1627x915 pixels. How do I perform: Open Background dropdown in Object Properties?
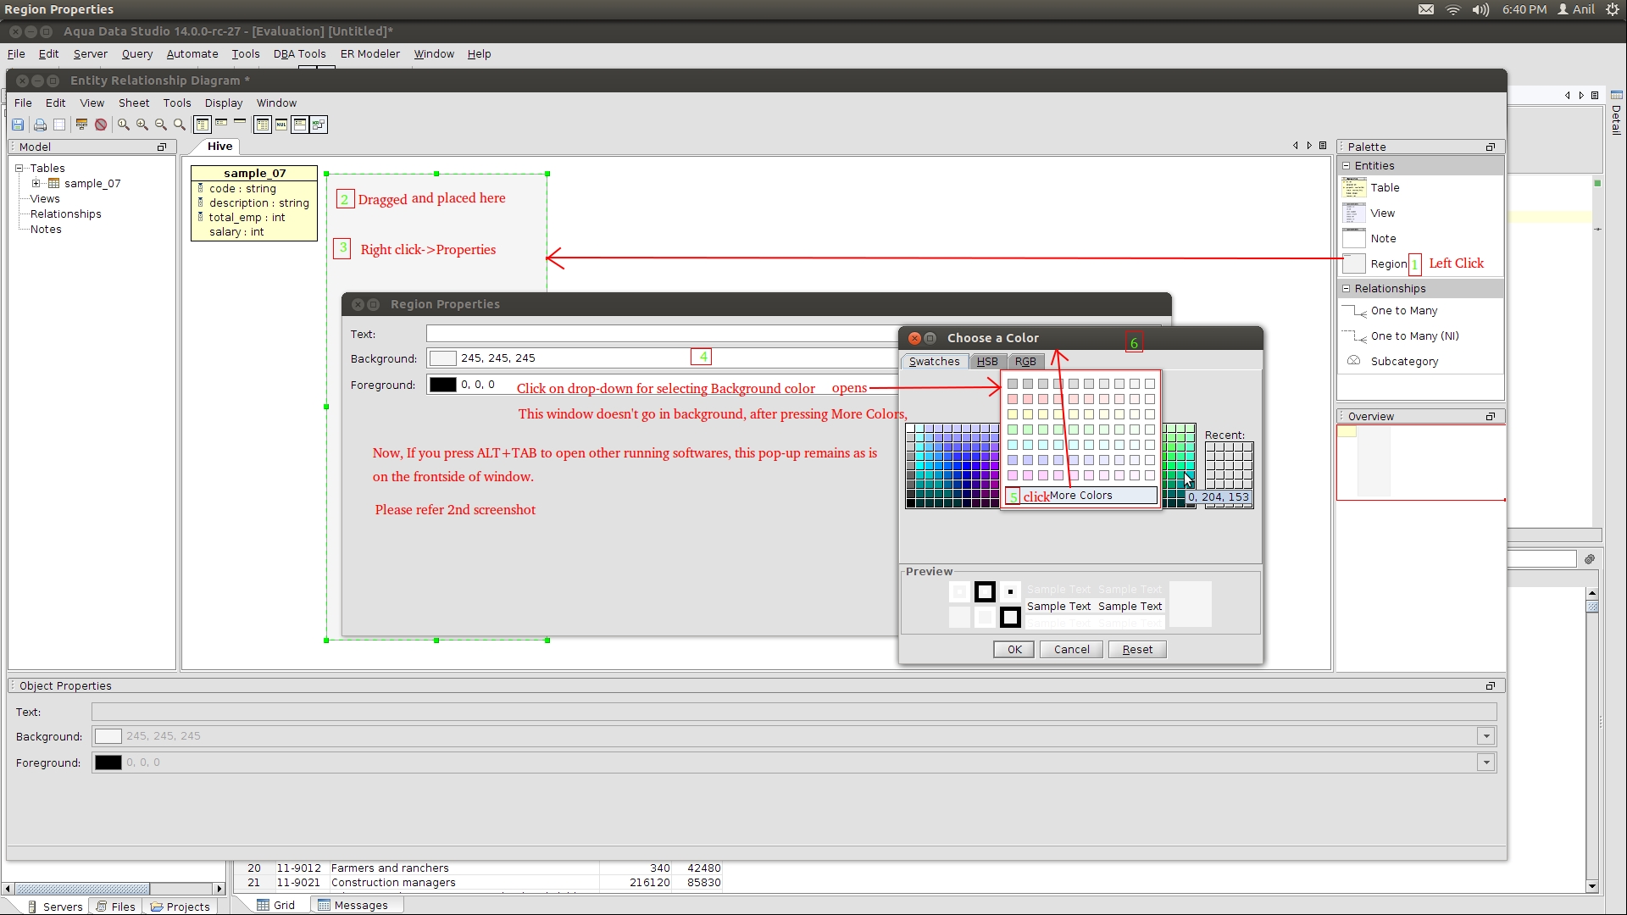point(1485,736)
